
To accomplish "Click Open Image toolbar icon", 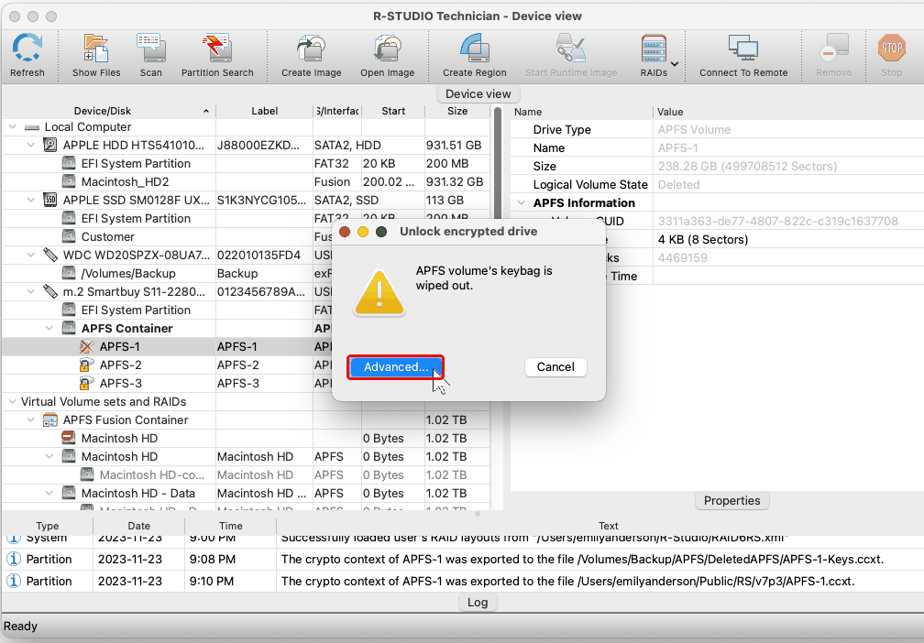I will [x=387, y=49].
